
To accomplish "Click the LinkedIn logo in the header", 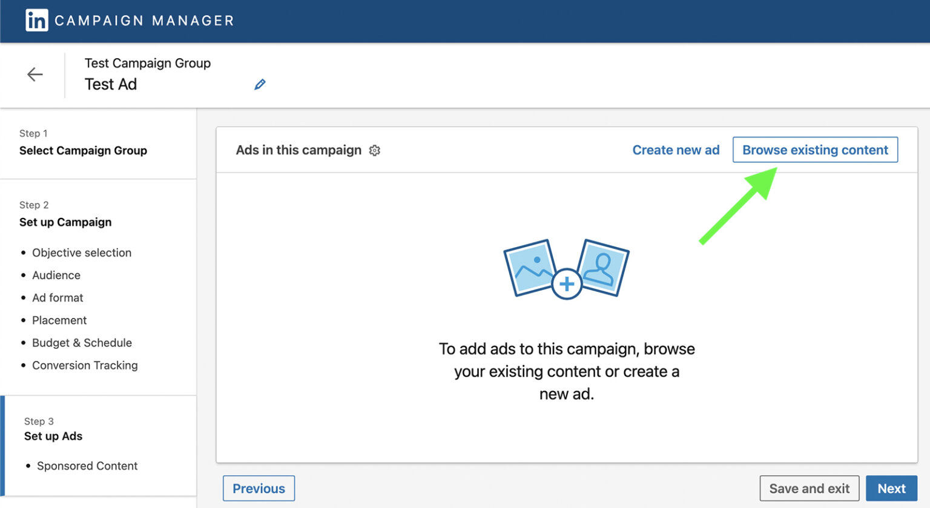I will 37,21.
